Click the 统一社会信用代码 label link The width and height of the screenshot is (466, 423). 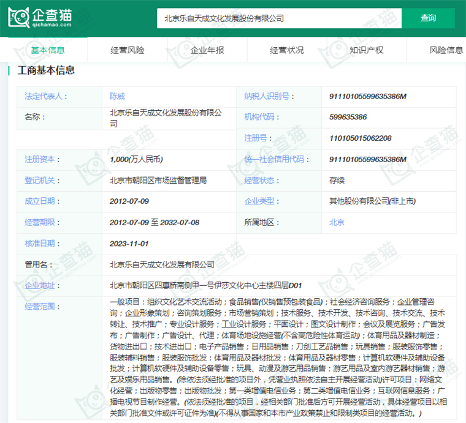(x=274, y=160)
